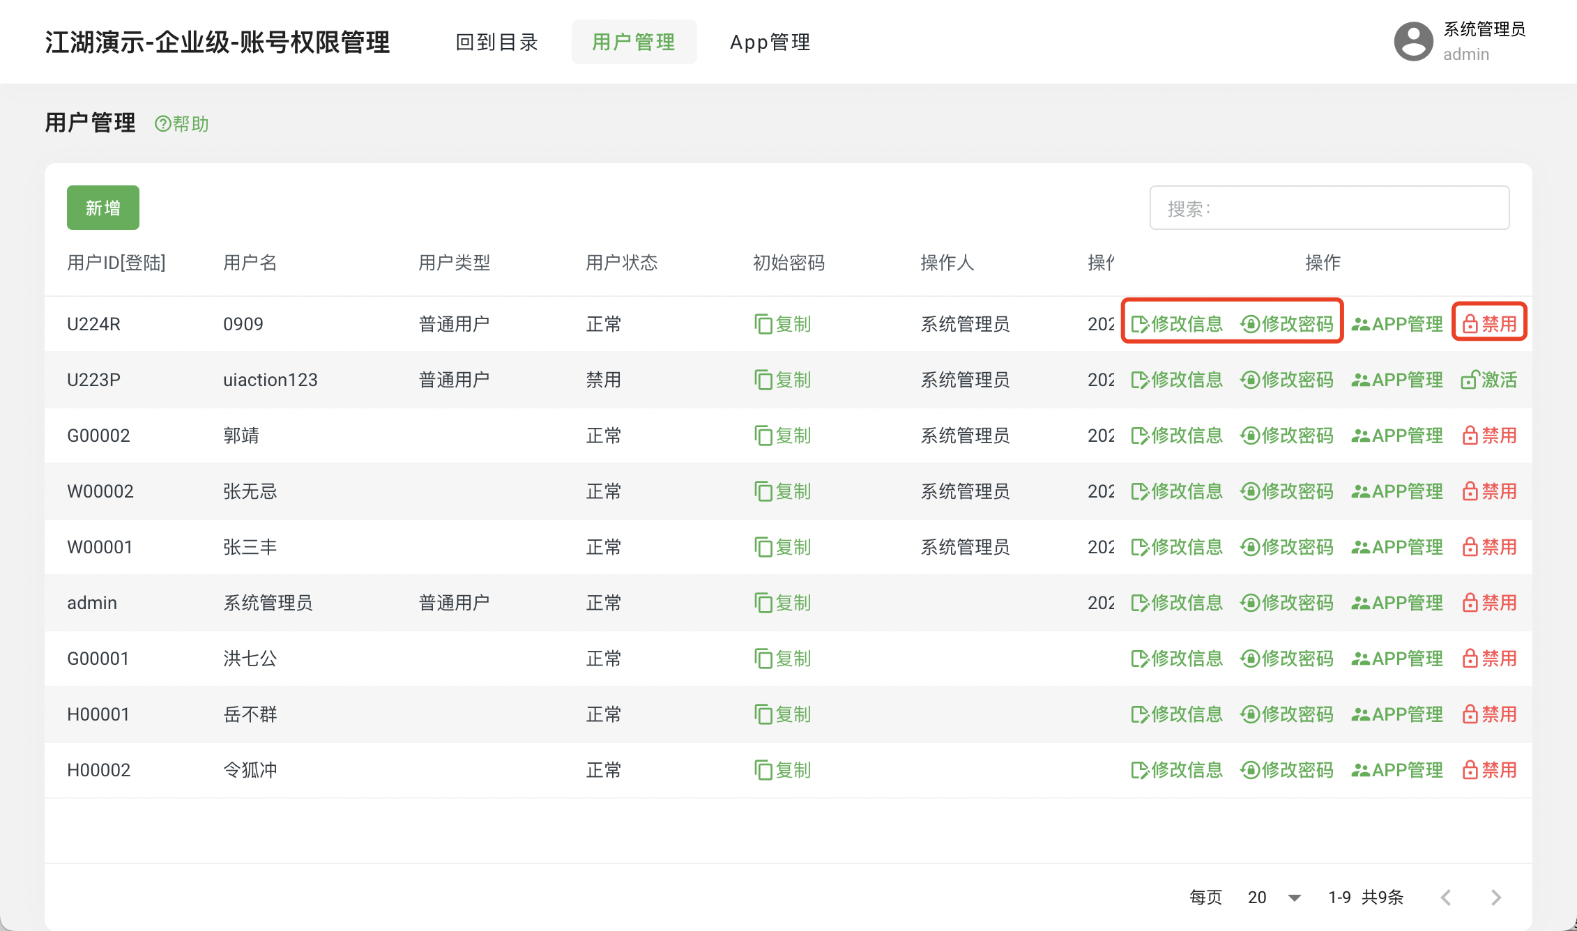Viewport: 1577px width, 931px height.
Task: Click the green 新增 button
Action: [103, 208]
